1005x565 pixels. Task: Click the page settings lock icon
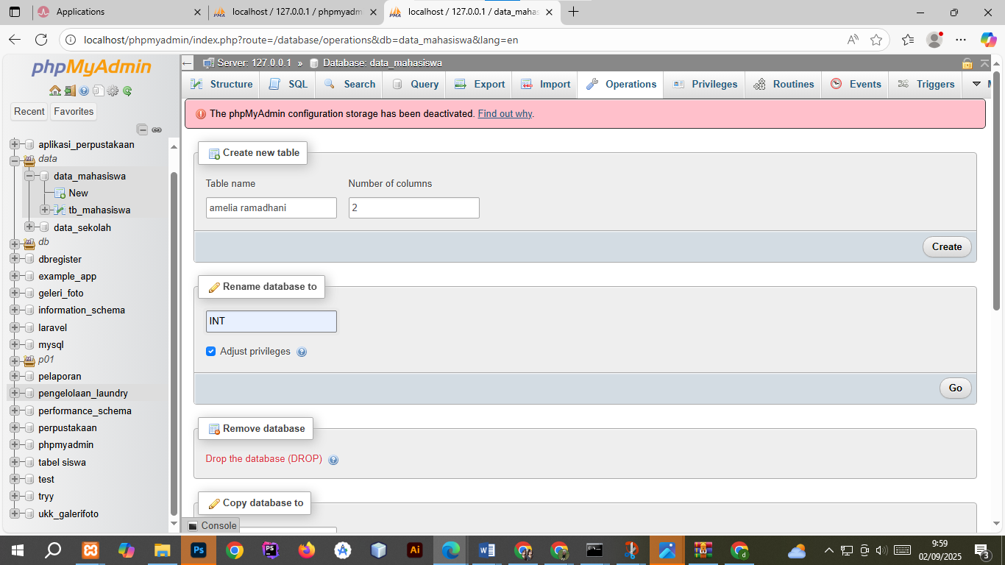click(x=967, y=63)
